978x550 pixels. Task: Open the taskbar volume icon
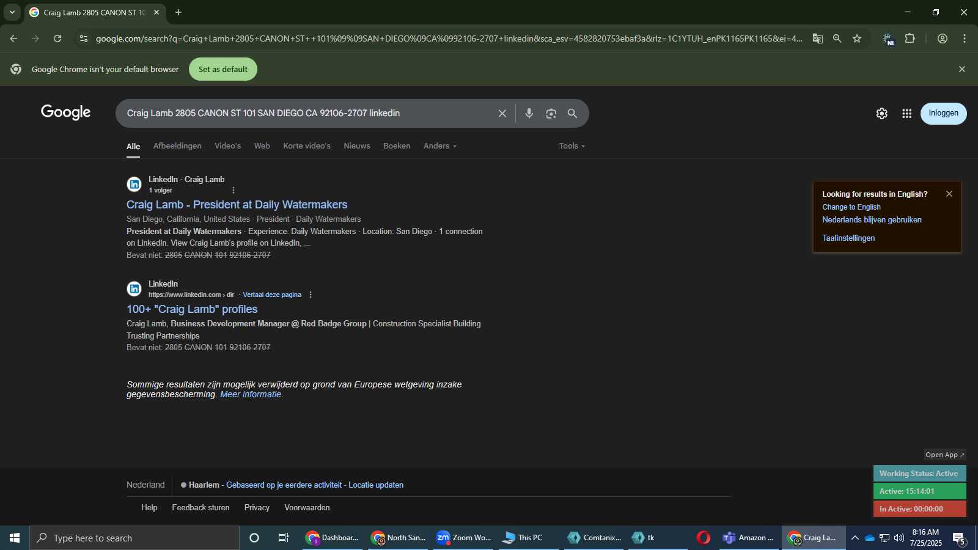point(899,538)
